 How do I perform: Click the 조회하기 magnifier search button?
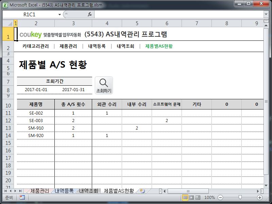point(104,86)
